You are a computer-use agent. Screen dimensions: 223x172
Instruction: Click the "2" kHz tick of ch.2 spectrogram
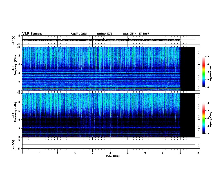(x=20, y=128)
